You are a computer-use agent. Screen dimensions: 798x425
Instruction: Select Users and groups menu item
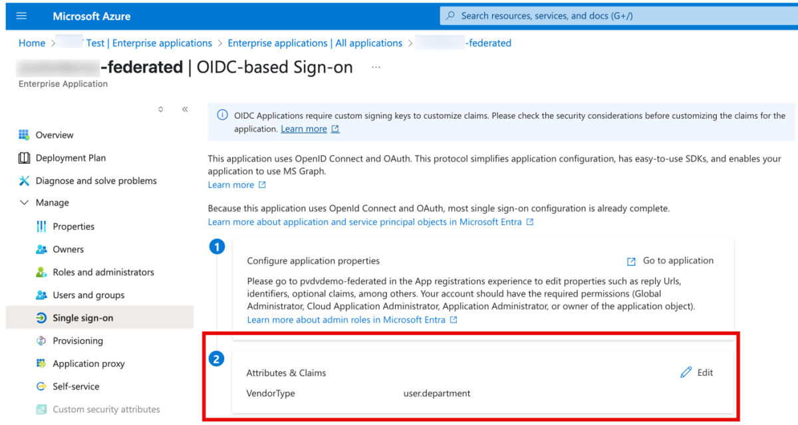(x=88, y=295)
